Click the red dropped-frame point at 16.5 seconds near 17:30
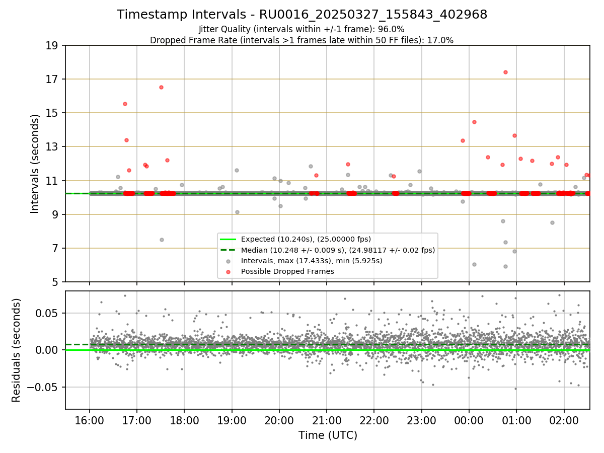The image size is (604, 453). (161, 87)
